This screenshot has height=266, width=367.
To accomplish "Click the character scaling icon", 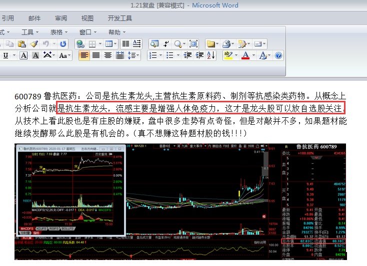I will (47, 55).
